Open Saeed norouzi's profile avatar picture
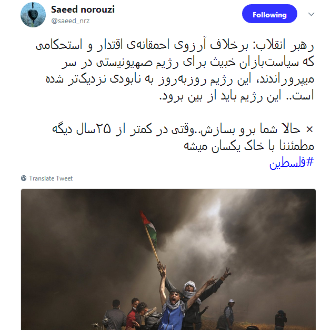331x330 pixels. (x=33, y=15)
